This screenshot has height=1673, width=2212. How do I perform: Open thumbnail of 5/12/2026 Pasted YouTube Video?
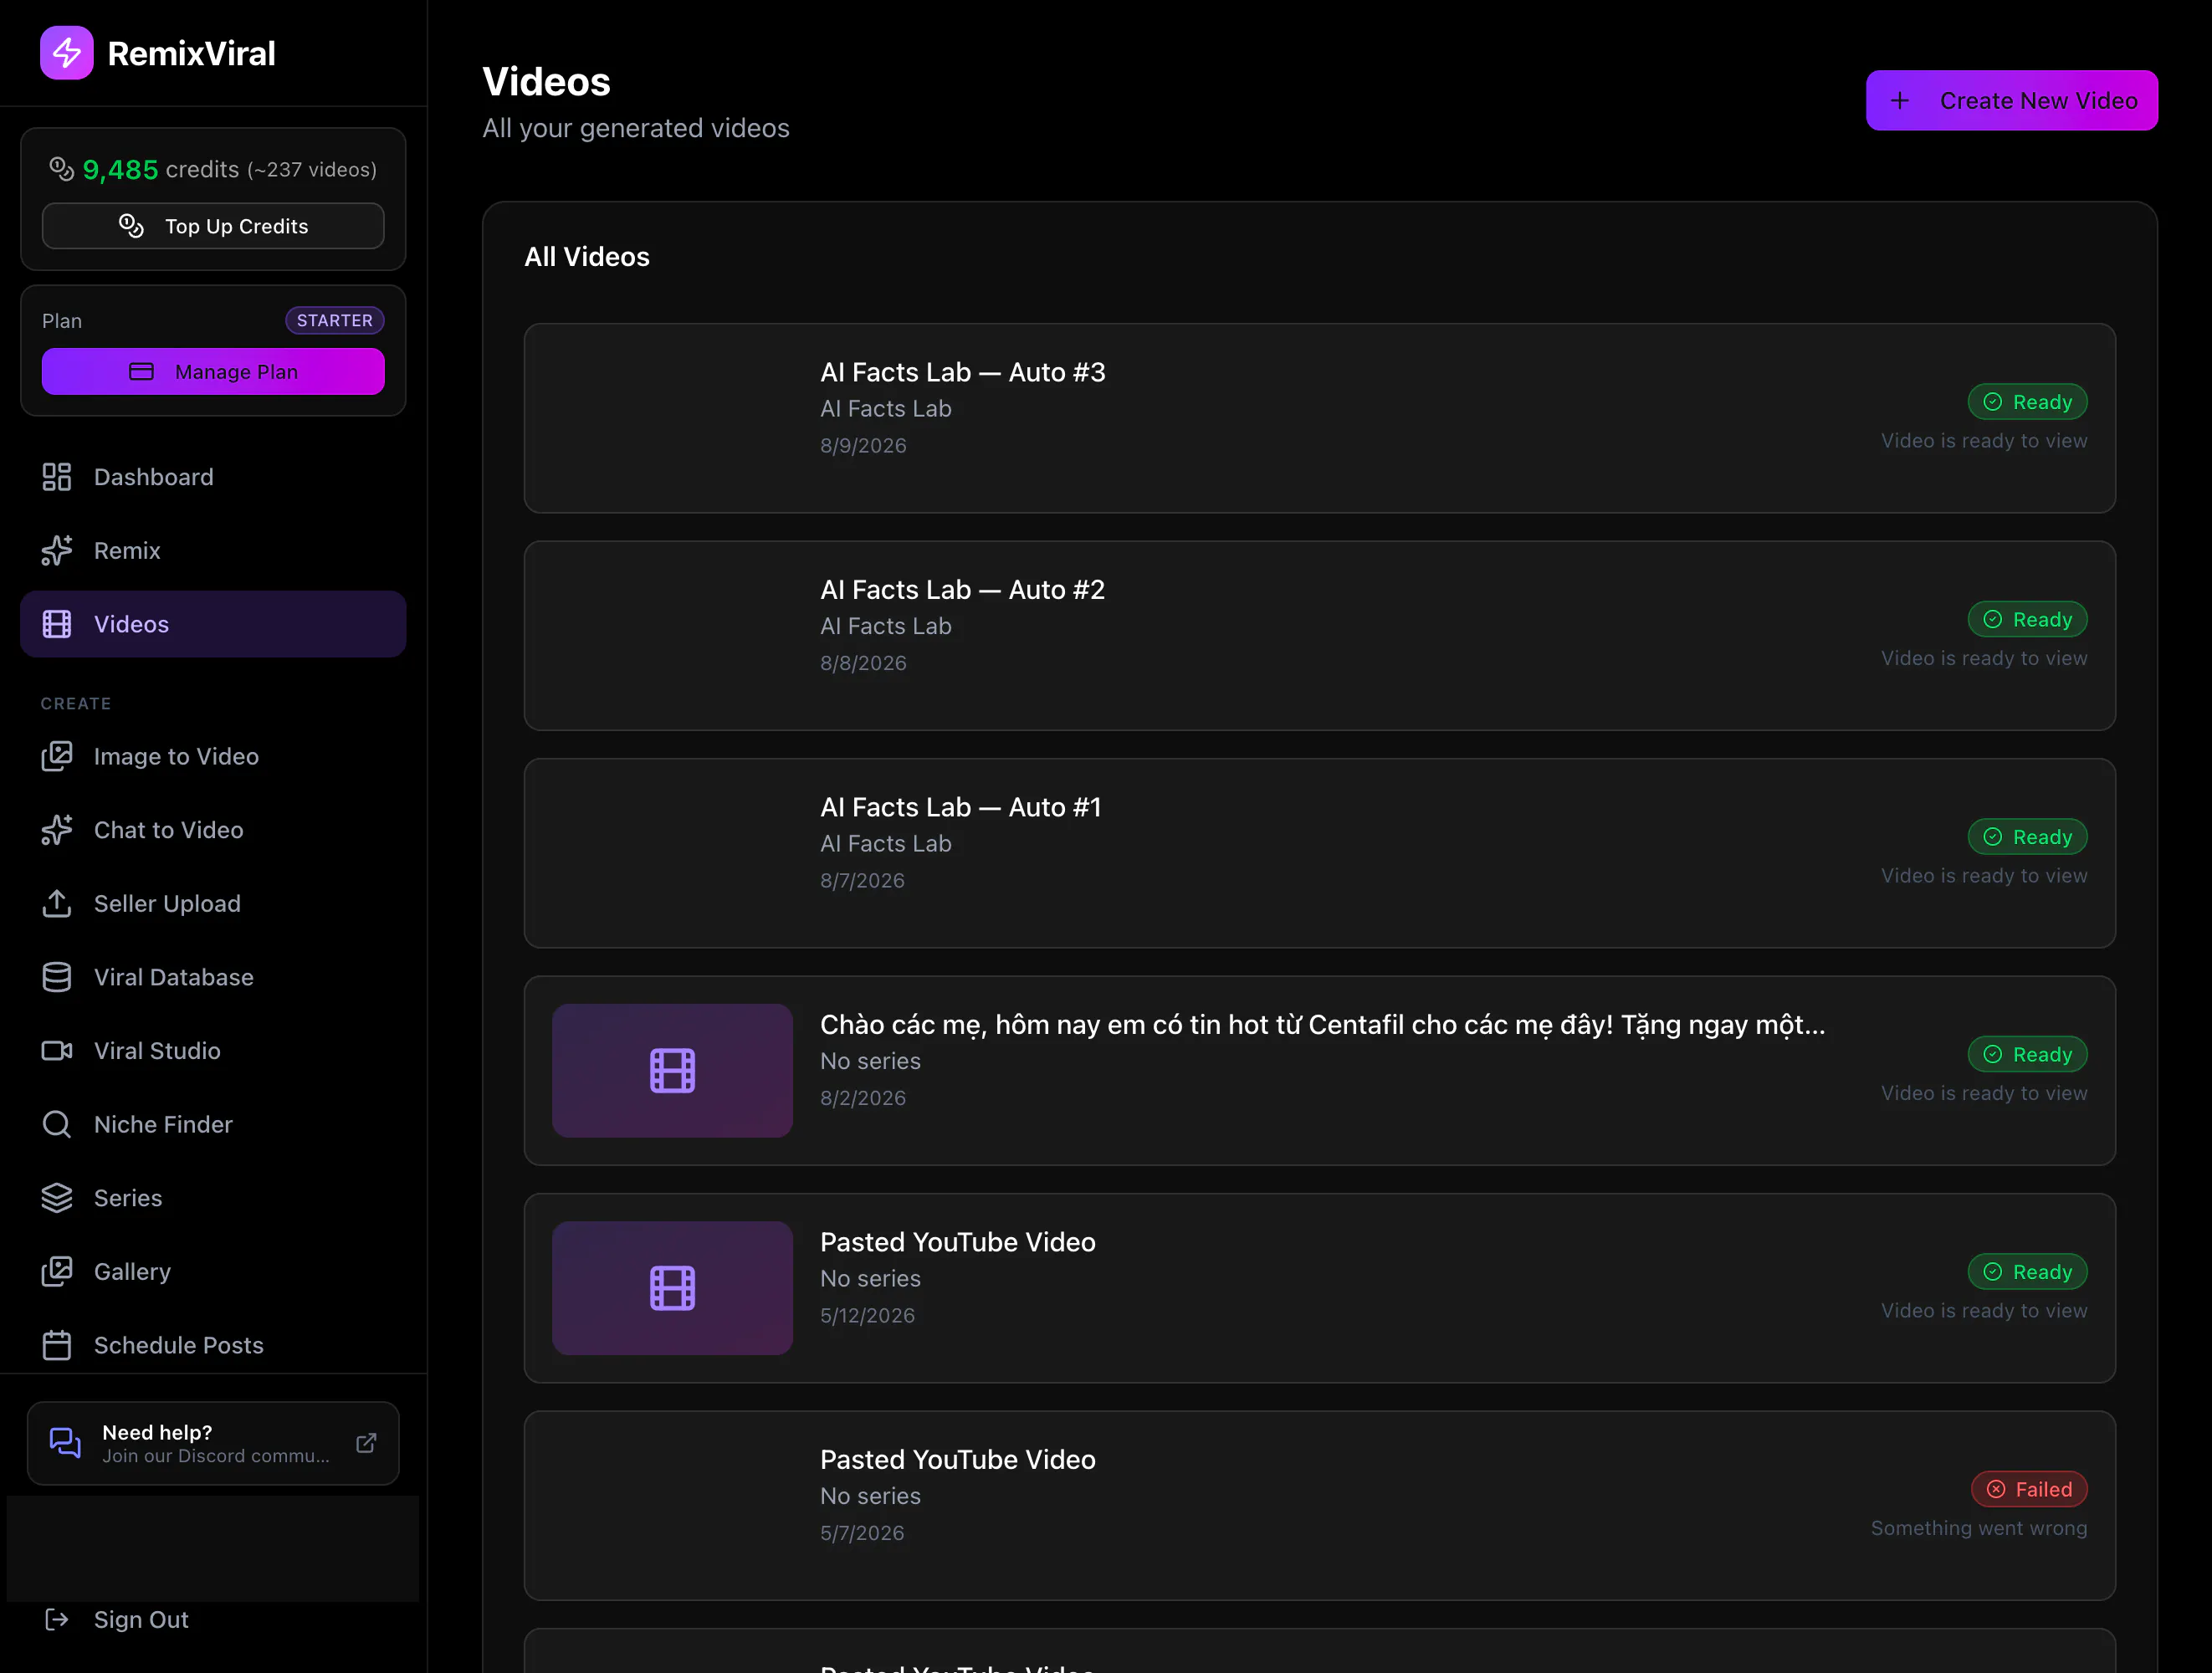pyautogui.click(x=672, y=1288)
